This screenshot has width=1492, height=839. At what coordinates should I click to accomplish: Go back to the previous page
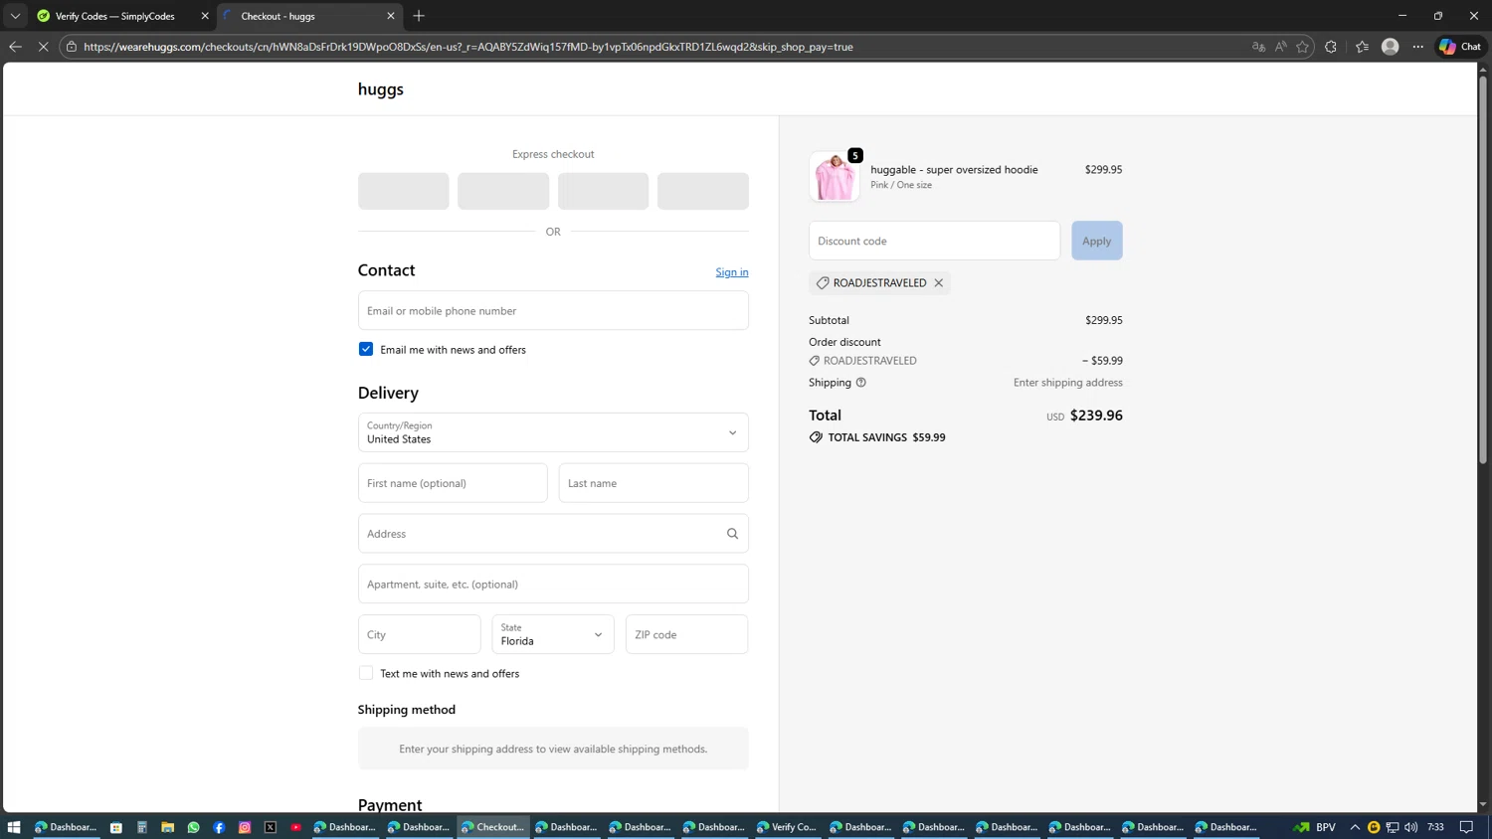point(15,47)
